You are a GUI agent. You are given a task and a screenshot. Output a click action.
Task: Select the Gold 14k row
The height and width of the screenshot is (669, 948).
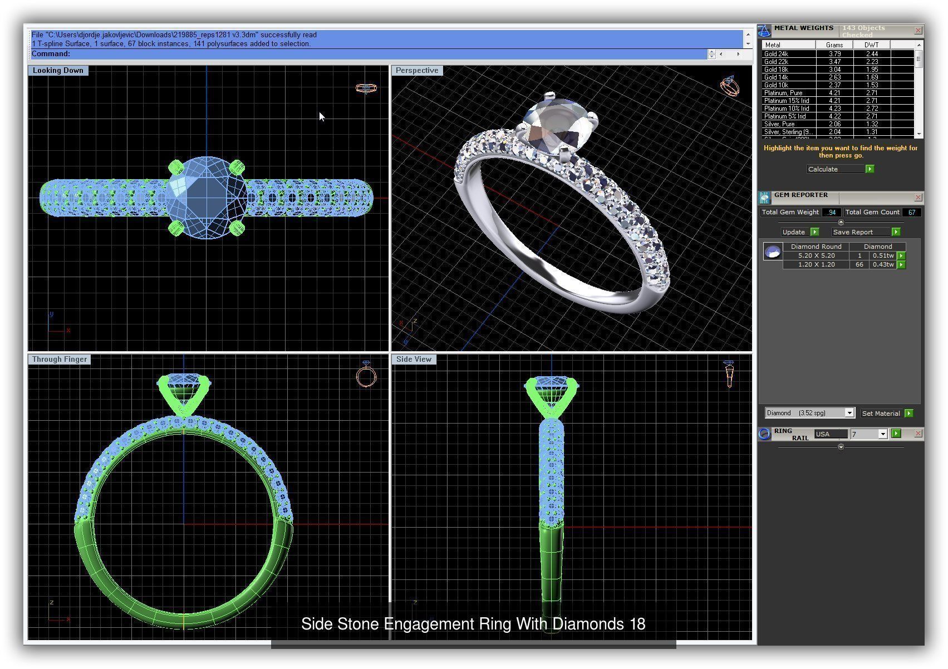pyautogui.click(x=838, y=77)
